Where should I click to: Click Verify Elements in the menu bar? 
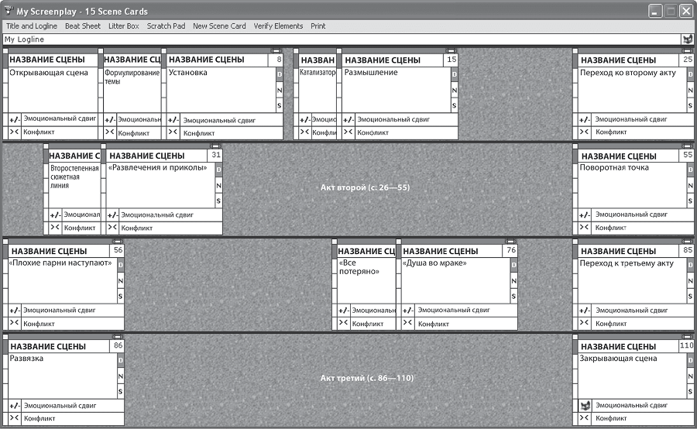pyautogui.click(x=278, y=26)
